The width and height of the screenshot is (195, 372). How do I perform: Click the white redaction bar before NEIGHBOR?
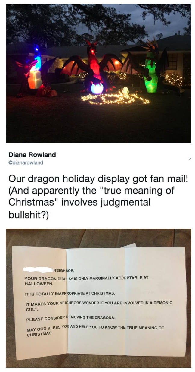coord(37,269)
